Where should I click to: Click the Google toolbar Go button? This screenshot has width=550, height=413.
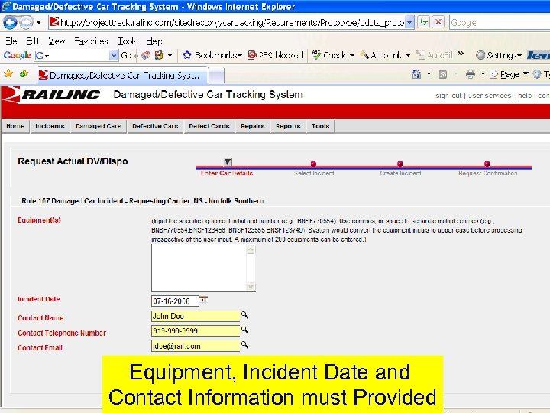[126, 55]
